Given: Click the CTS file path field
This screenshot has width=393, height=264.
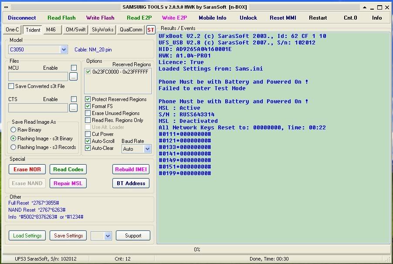Looking at the screenshot, I should [x=38, y=108].
